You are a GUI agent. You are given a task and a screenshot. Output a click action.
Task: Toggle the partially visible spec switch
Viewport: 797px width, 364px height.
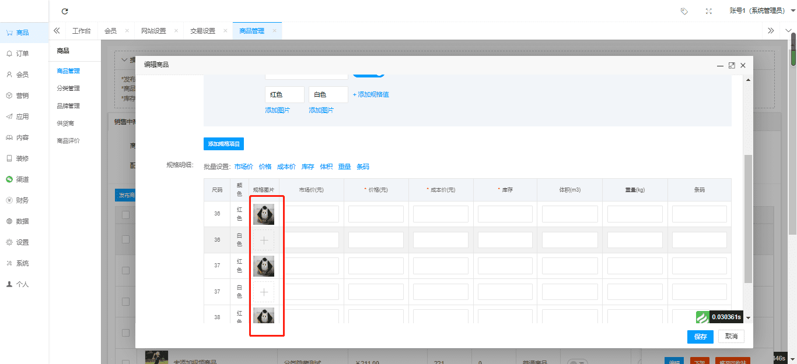368,74
